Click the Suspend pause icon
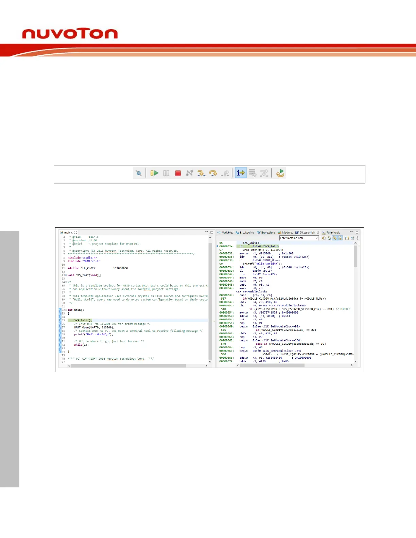This screenshot has width=416, height=538. (166, 173)
